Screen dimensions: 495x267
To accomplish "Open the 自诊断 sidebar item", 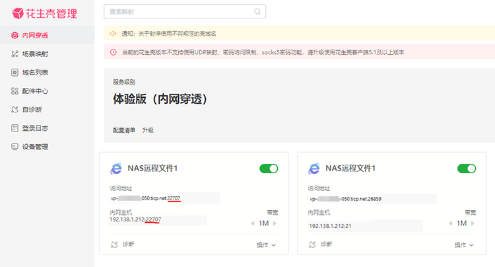I will pos(47,110).
